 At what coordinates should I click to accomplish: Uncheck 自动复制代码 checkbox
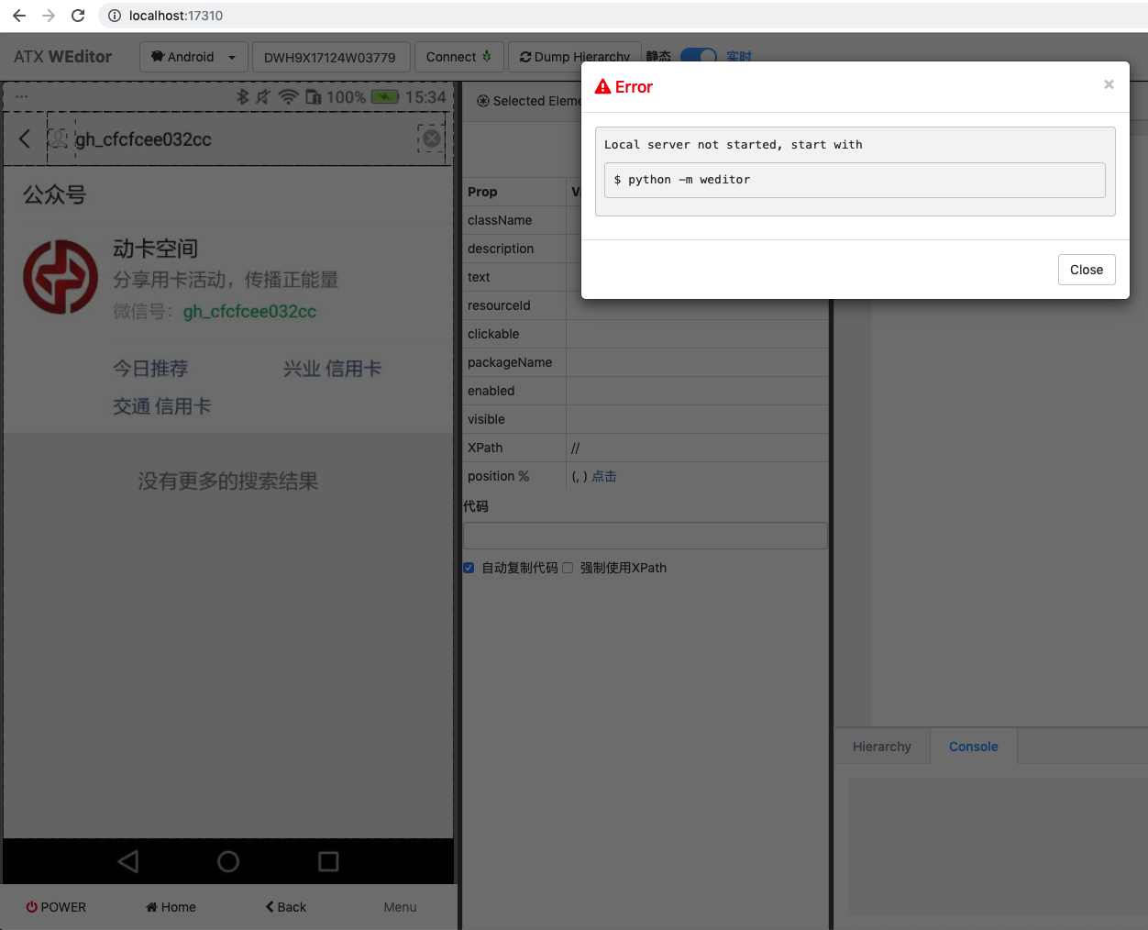pos(469,568)
